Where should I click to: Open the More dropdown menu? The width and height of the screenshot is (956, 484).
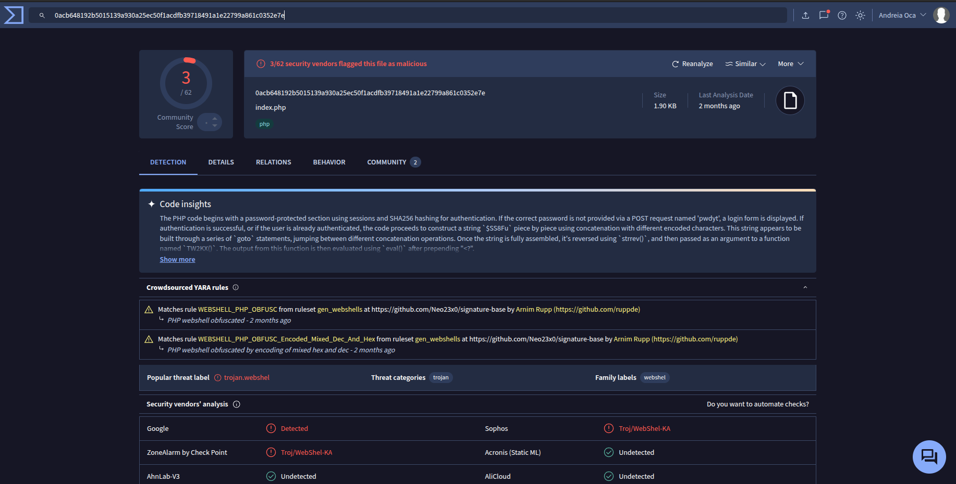790,64
